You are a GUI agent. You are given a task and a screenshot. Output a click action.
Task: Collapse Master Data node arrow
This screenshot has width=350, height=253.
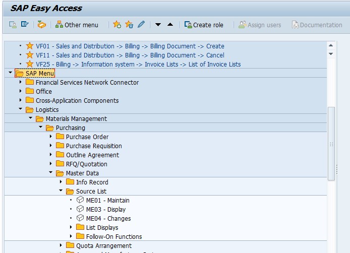50,172
